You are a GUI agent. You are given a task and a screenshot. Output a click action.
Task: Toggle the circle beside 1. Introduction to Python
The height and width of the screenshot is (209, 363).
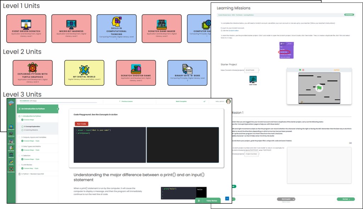pos(19,116)
